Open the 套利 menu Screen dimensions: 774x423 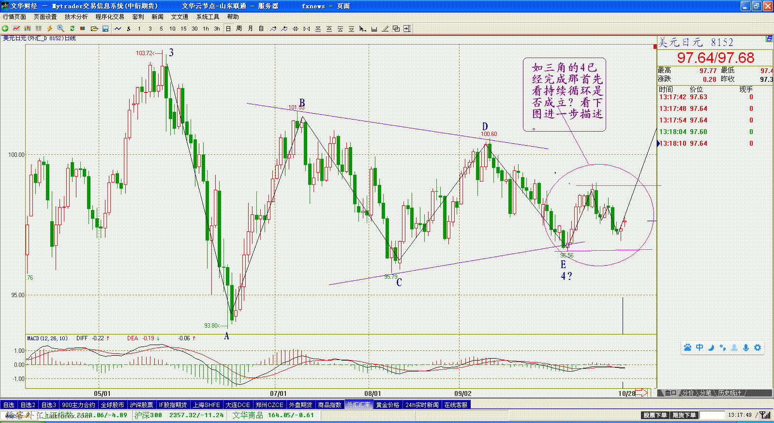coord(138,17)
